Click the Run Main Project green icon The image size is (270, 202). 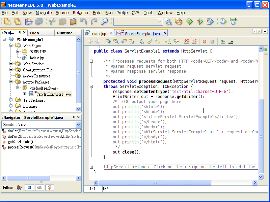point(189,22)
